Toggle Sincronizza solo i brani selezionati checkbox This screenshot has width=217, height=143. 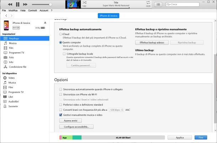[x=60, y=100]
